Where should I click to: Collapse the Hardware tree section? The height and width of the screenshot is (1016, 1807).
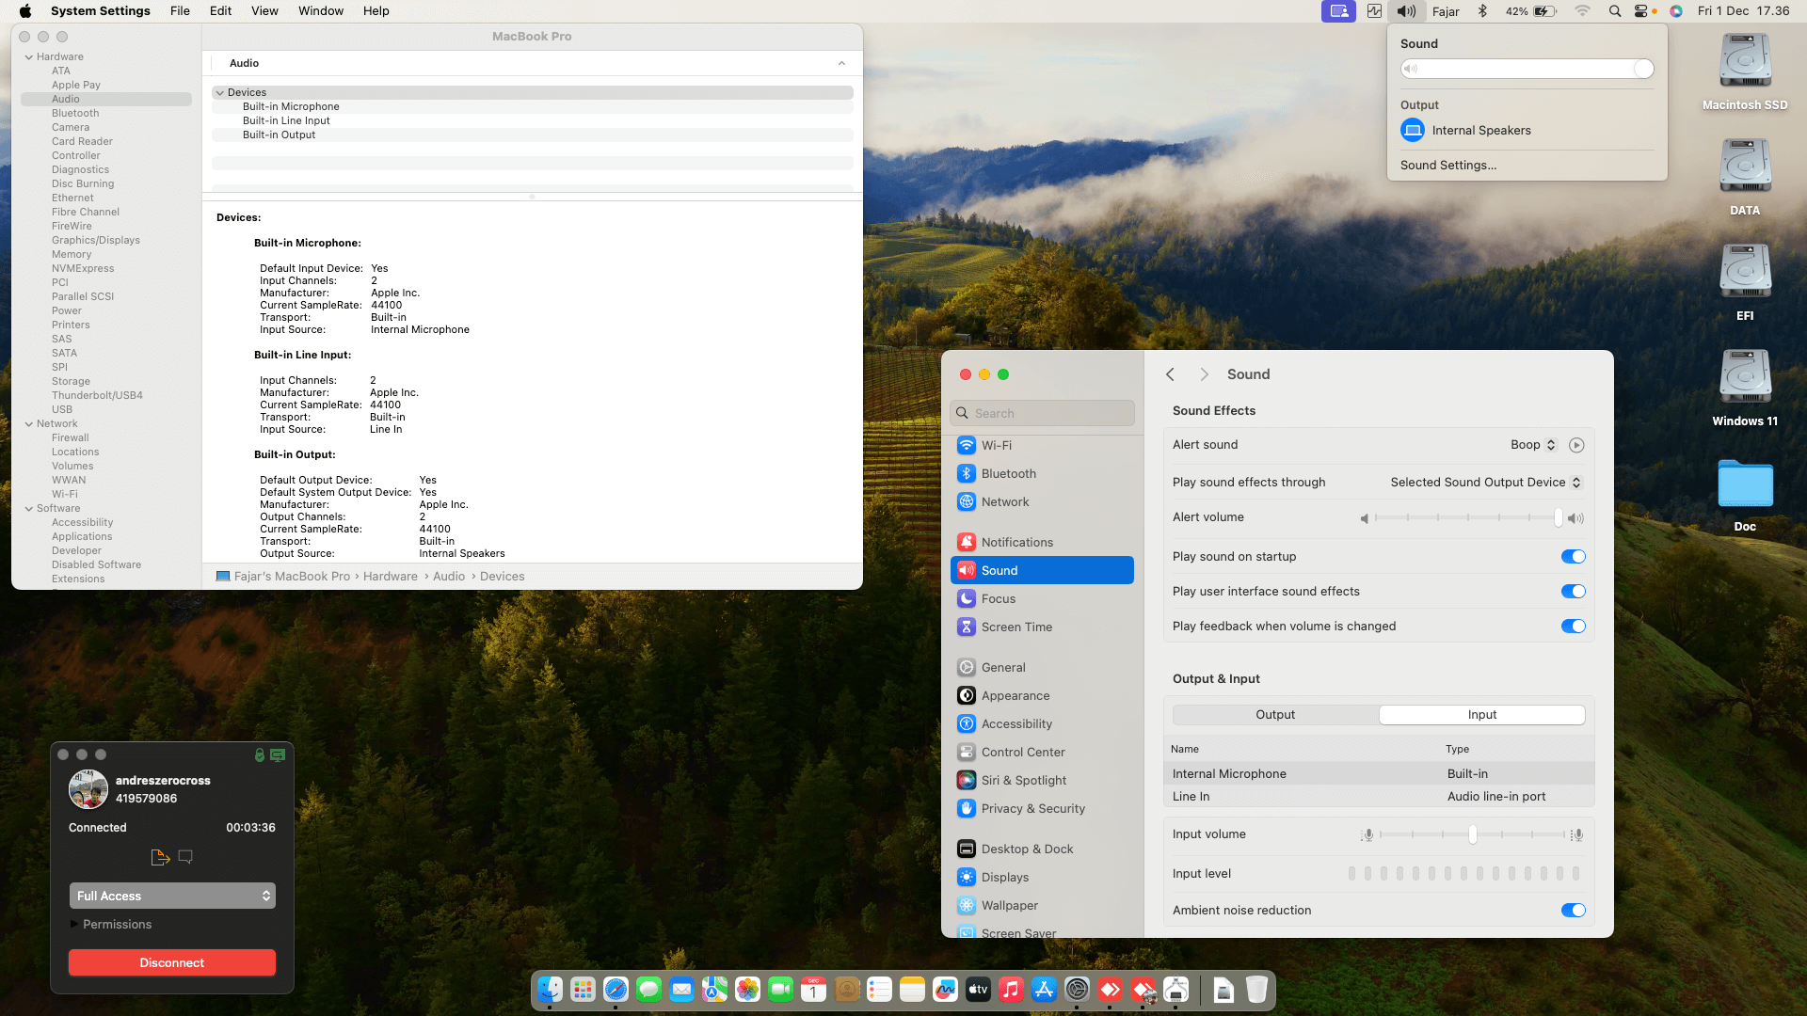pos(29,57)
